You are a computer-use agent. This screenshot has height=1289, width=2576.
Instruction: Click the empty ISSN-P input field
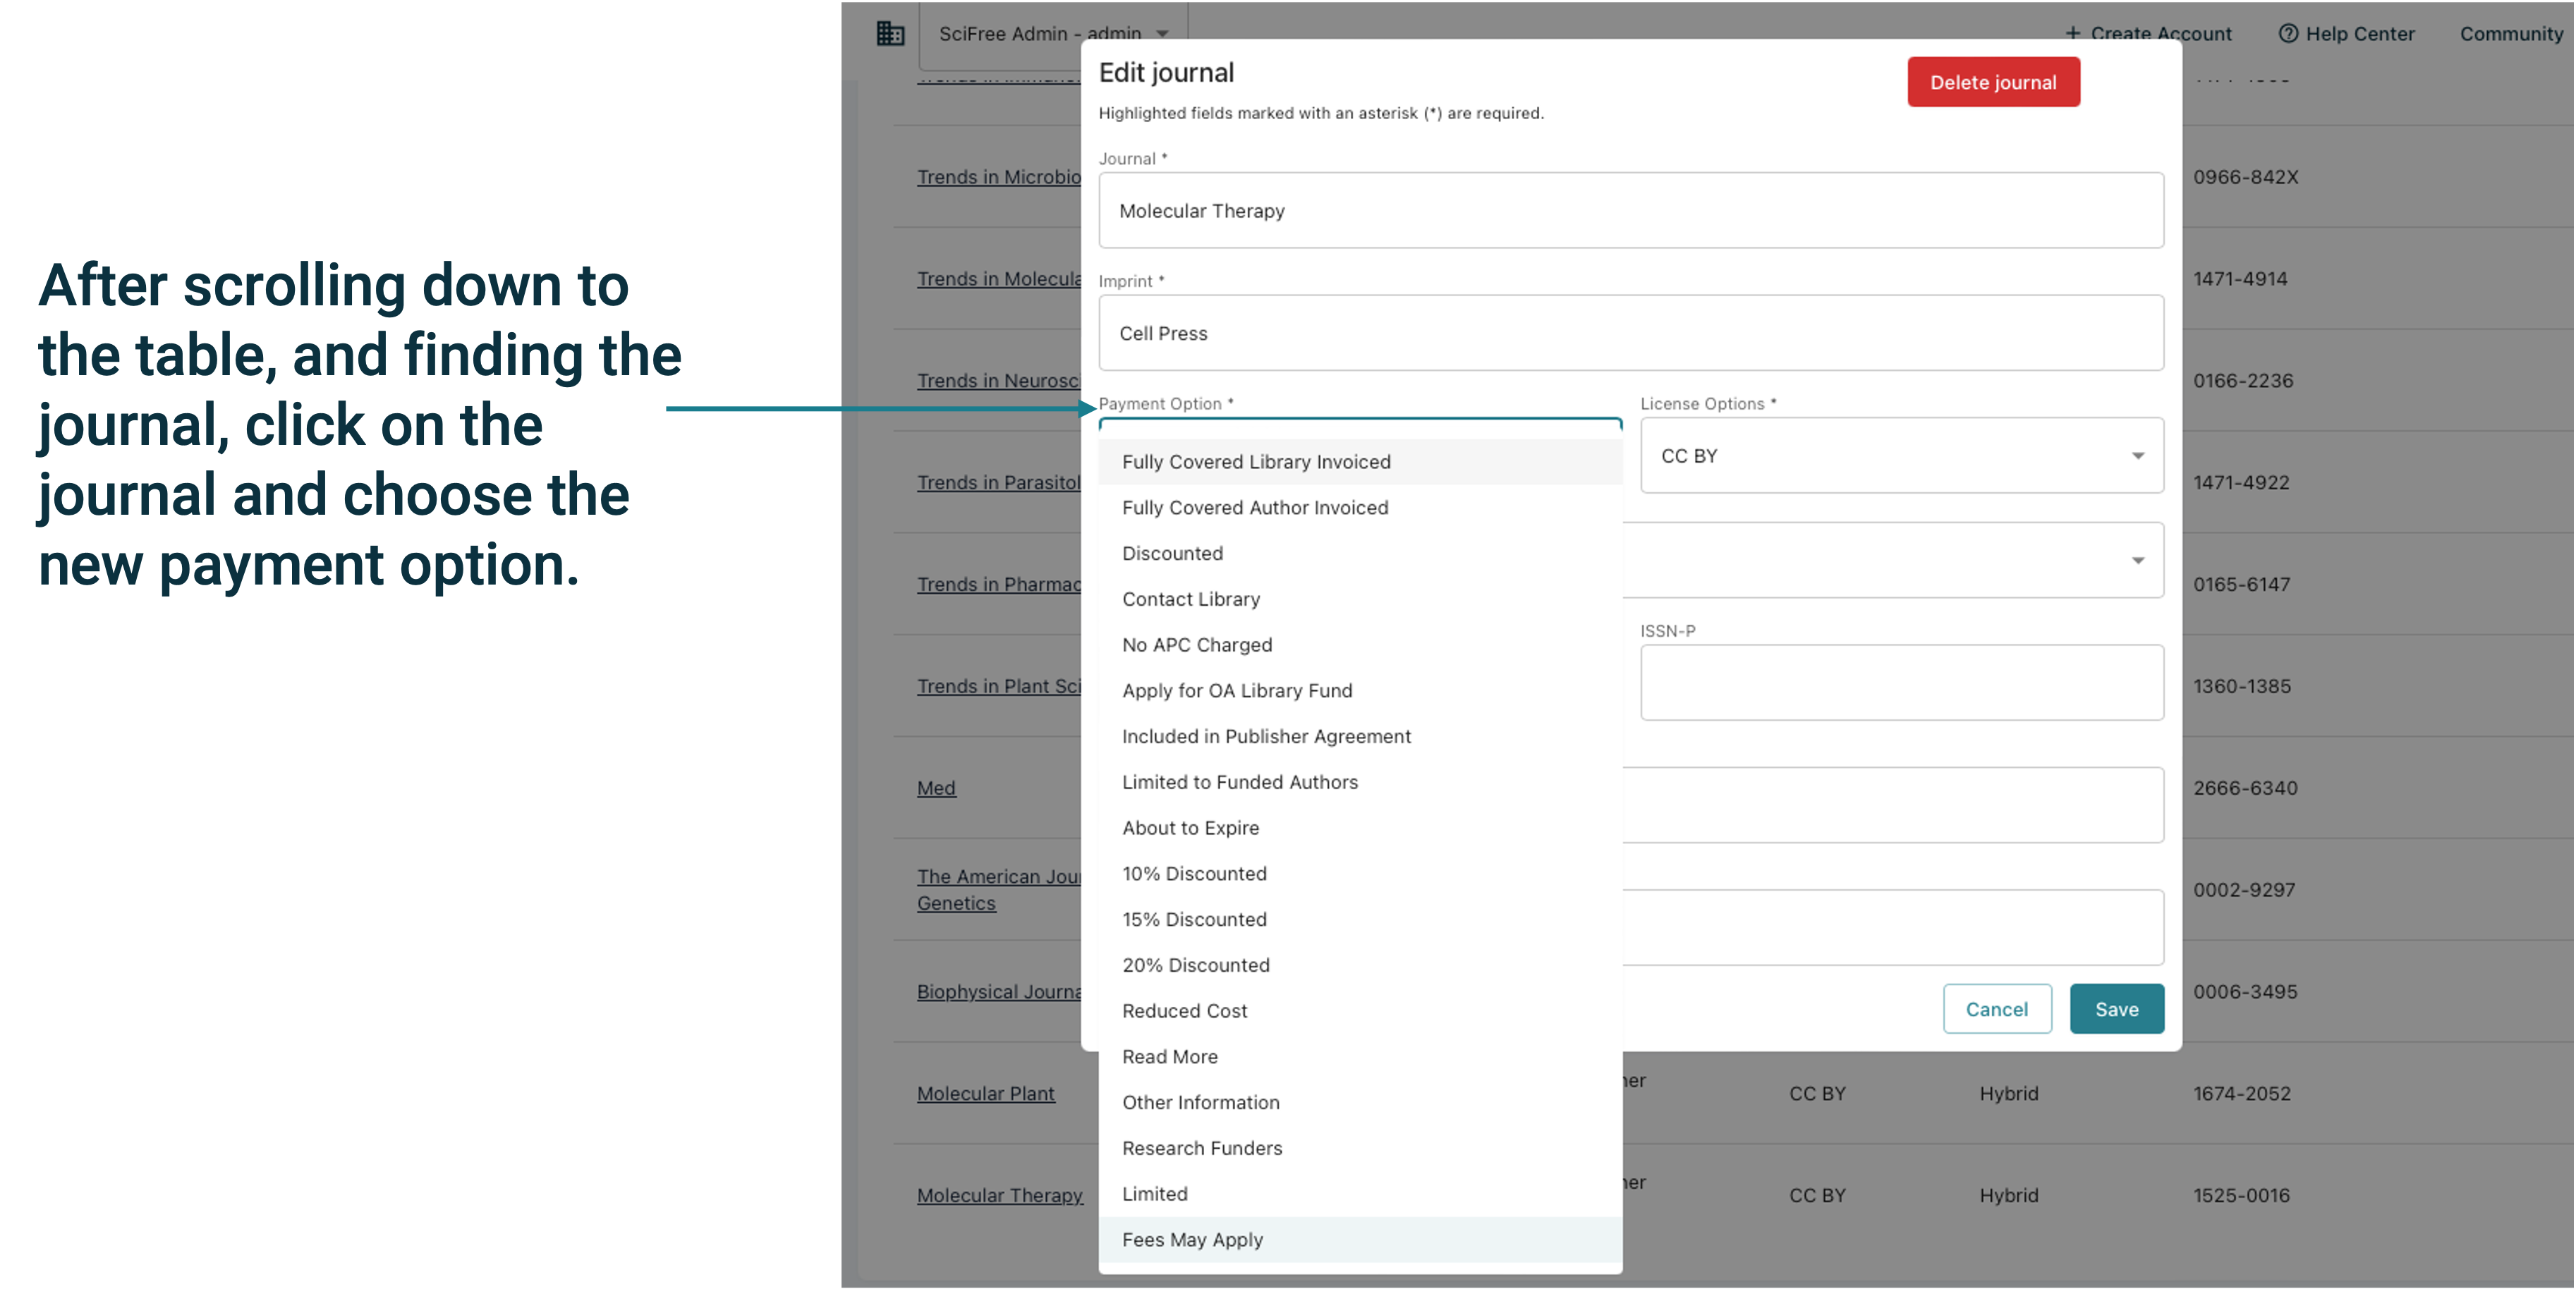[1900, 683]
